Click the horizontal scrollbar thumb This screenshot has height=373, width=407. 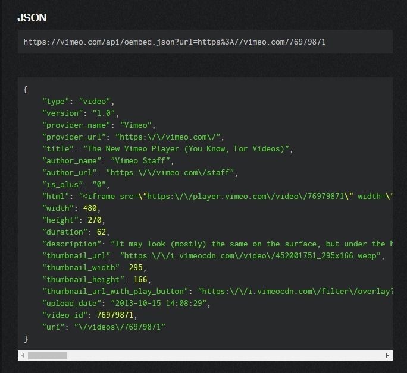pyautogui.click(x=48, y=355)
